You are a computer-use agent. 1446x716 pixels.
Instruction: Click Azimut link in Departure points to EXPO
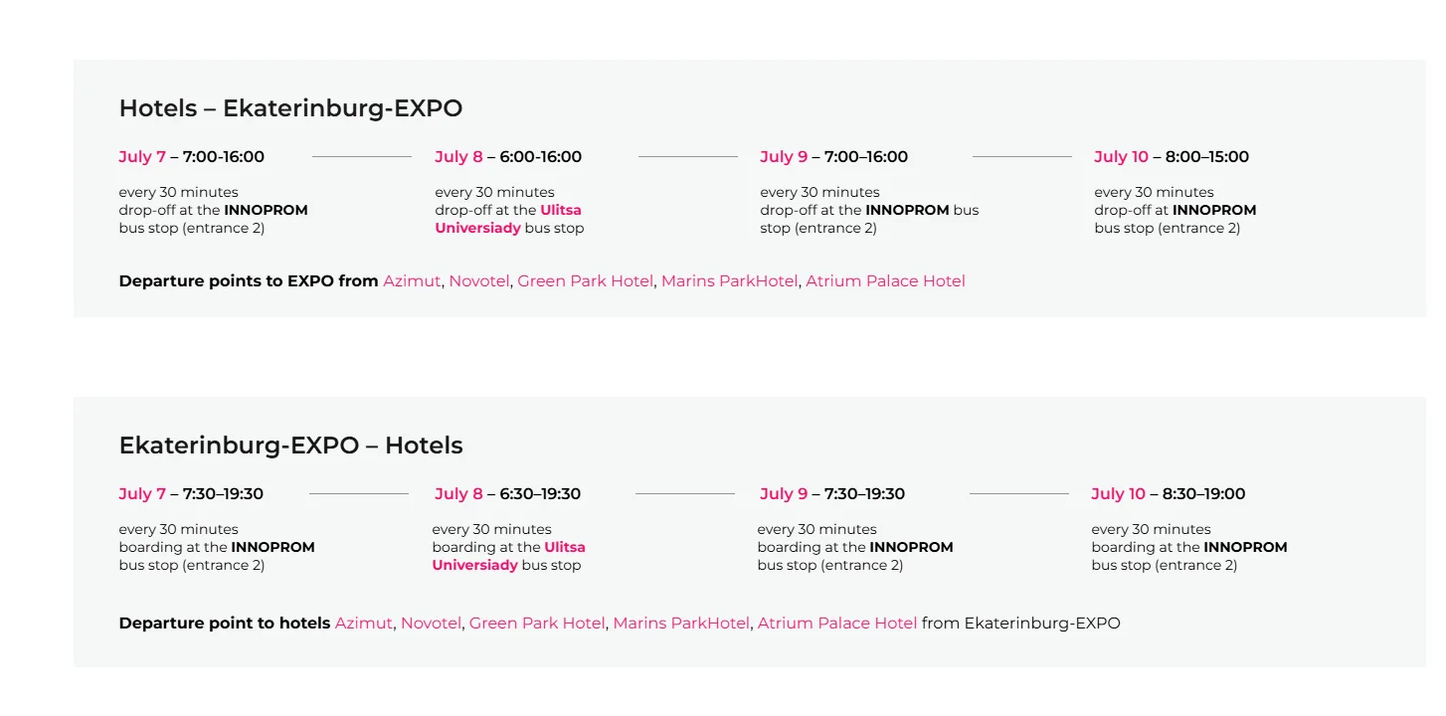tap(411, 281)
